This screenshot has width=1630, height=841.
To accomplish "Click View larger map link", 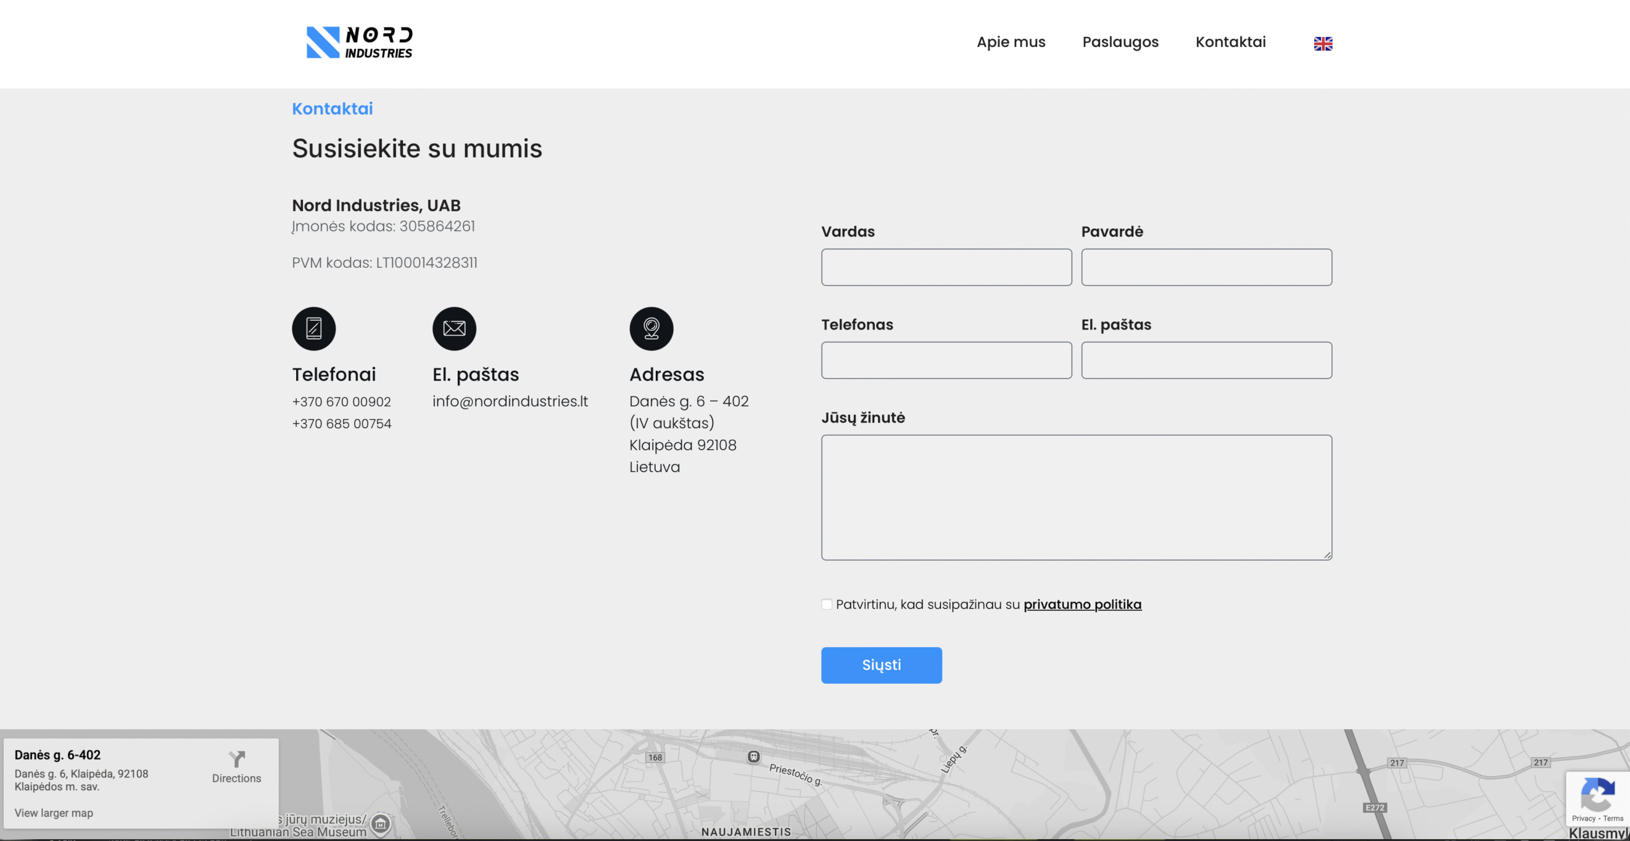I will tap(53, 813).
